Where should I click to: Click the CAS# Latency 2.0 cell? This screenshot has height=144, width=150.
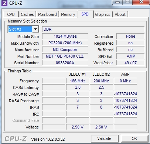(x=78, y=87)
